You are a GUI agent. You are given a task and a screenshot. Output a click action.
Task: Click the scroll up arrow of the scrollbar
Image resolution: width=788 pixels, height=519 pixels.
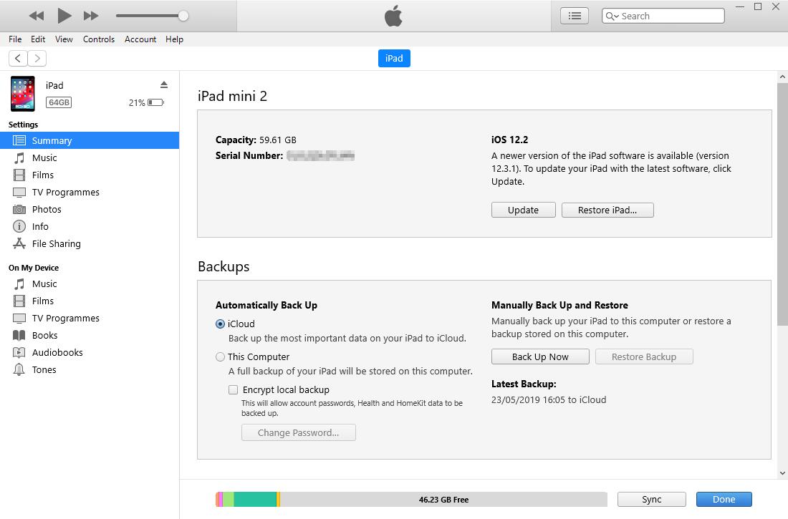[x=782, y=77]
